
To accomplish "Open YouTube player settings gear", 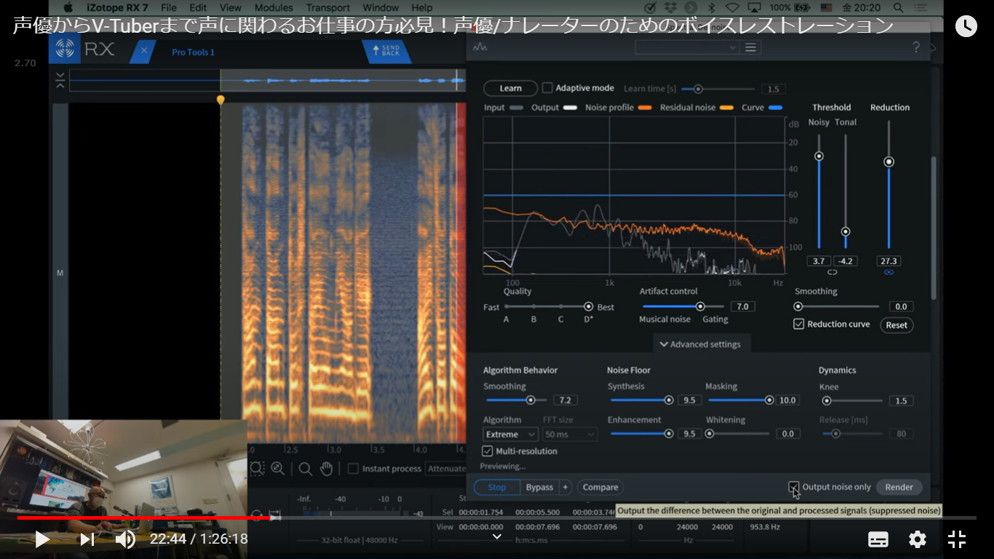I will [917, 539].
